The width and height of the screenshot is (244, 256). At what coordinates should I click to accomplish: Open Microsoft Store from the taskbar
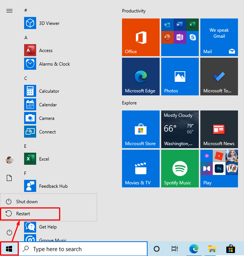[x=230, y=248]
